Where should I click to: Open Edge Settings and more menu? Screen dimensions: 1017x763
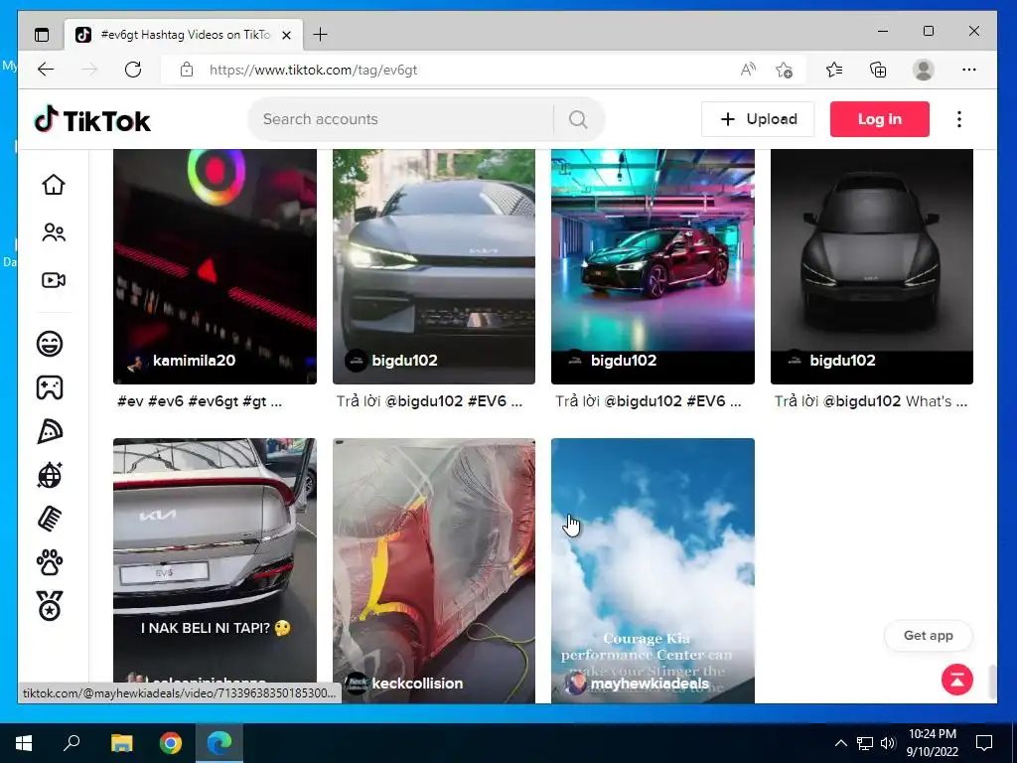(x=969, y=70)
